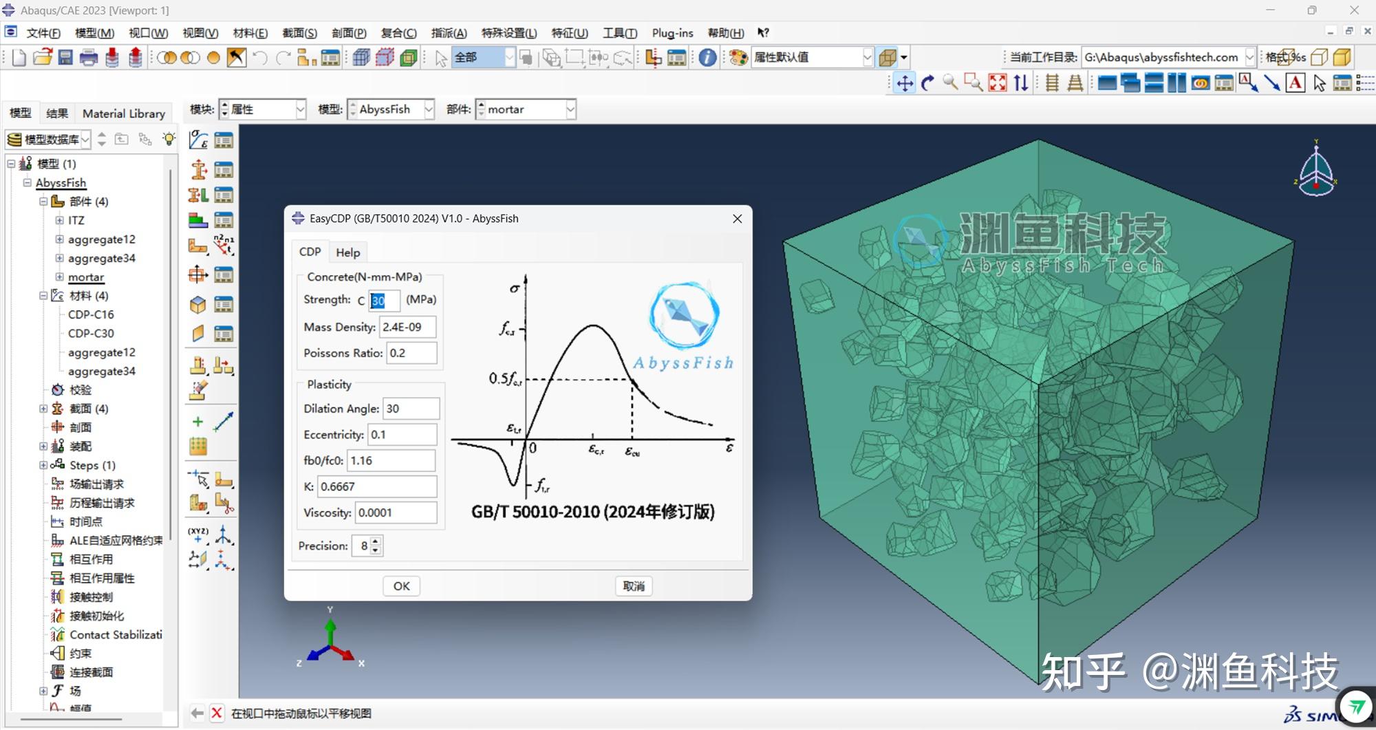
Task: Open the 部件 mortar part dropdown
Action: coord(570,109)
